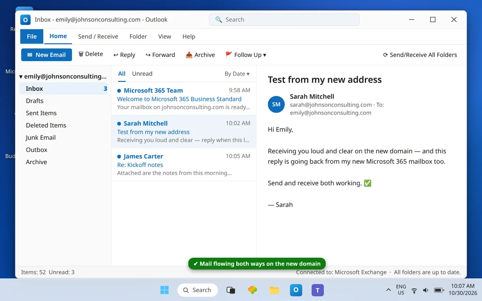Click the Inbox unread count 3
This screenshot has width=482, height=301.
105,88
